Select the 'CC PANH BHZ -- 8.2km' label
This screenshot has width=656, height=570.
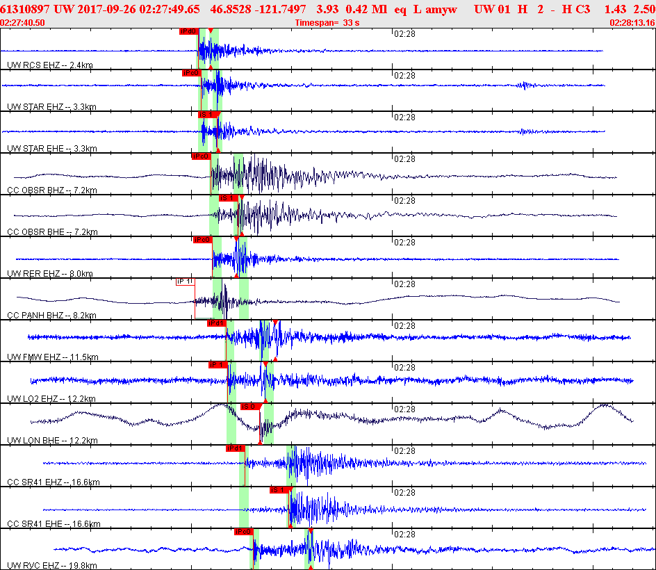(51, 315)
